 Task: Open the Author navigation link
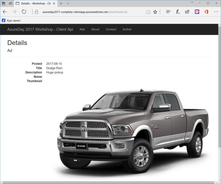pos(127,29)
